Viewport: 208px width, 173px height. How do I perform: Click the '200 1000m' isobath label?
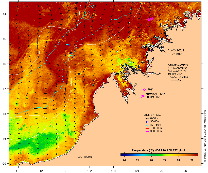tap(85, 157)
